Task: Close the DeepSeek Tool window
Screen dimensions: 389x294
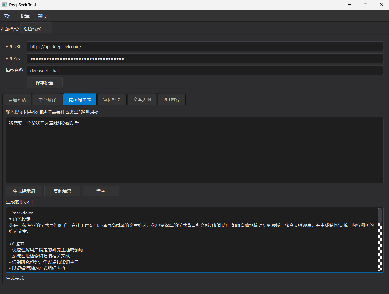Action: (x=381, y=5)
